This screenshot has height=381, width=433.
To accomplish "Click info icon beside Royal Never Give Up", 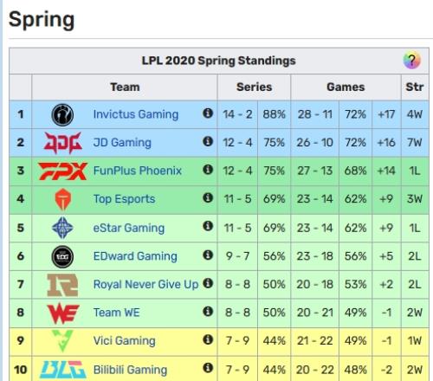I will [x=208, y=283].
